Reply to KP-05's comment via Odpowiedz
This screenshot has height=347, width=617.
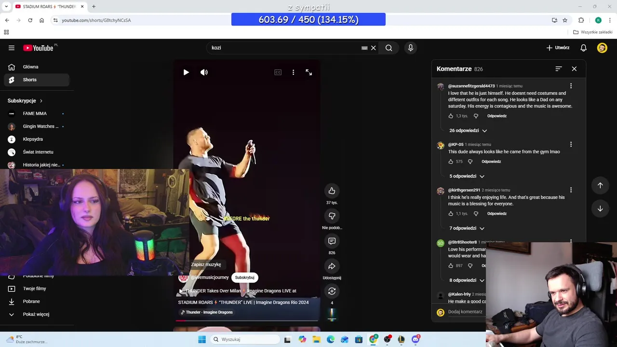(x=491, y=162)
